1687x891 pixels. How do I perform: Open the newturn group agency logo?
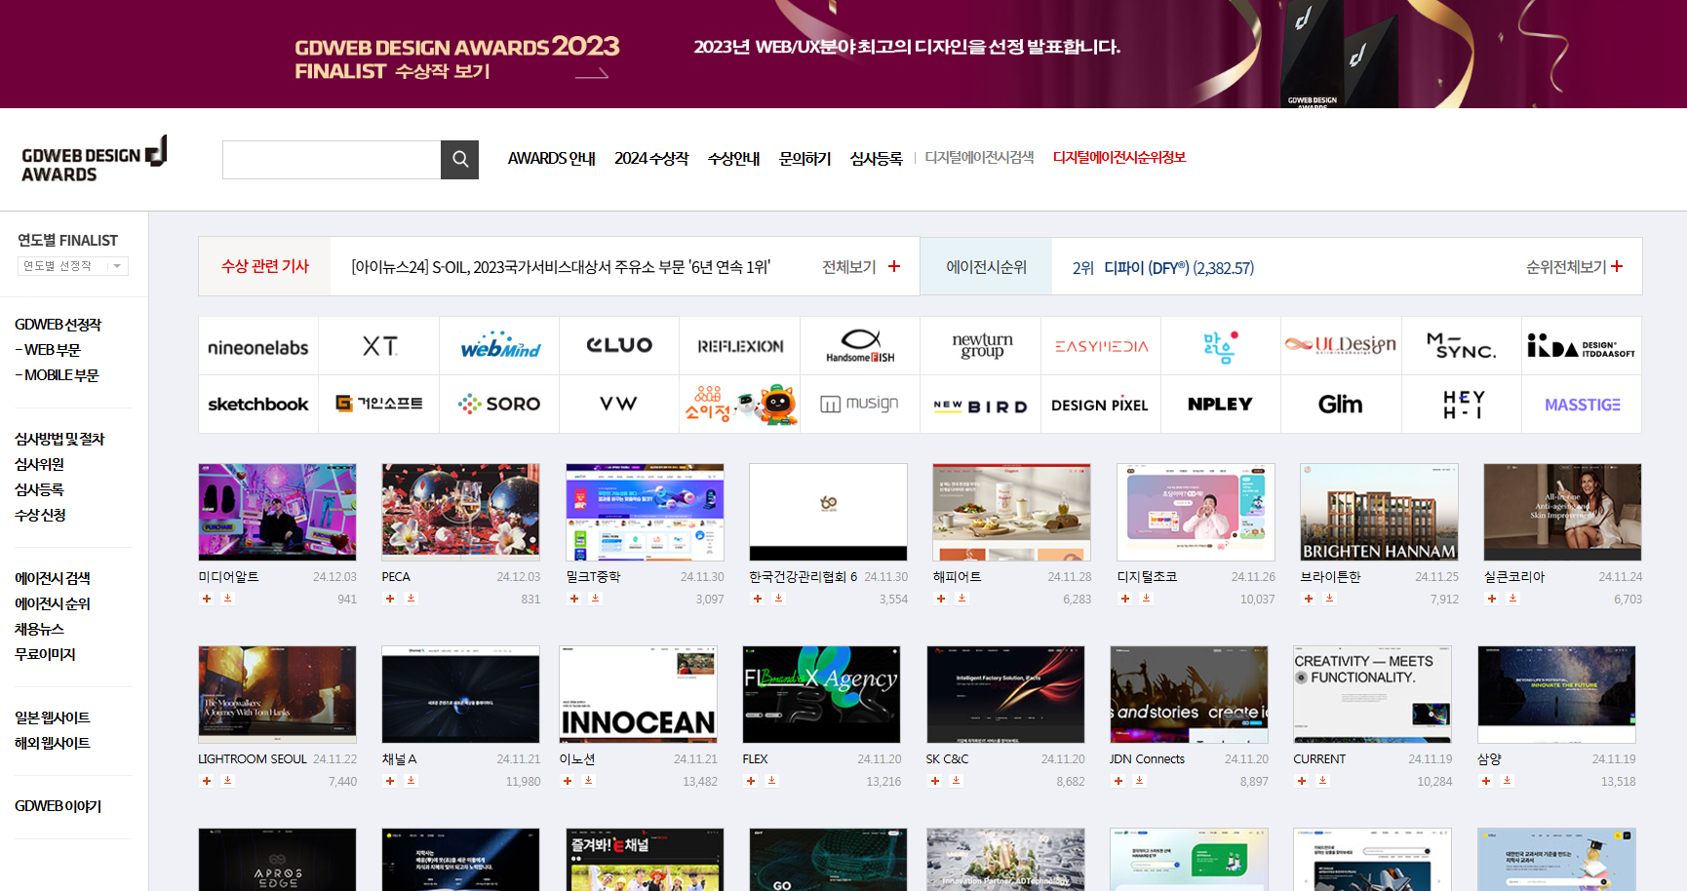[981, 347]
